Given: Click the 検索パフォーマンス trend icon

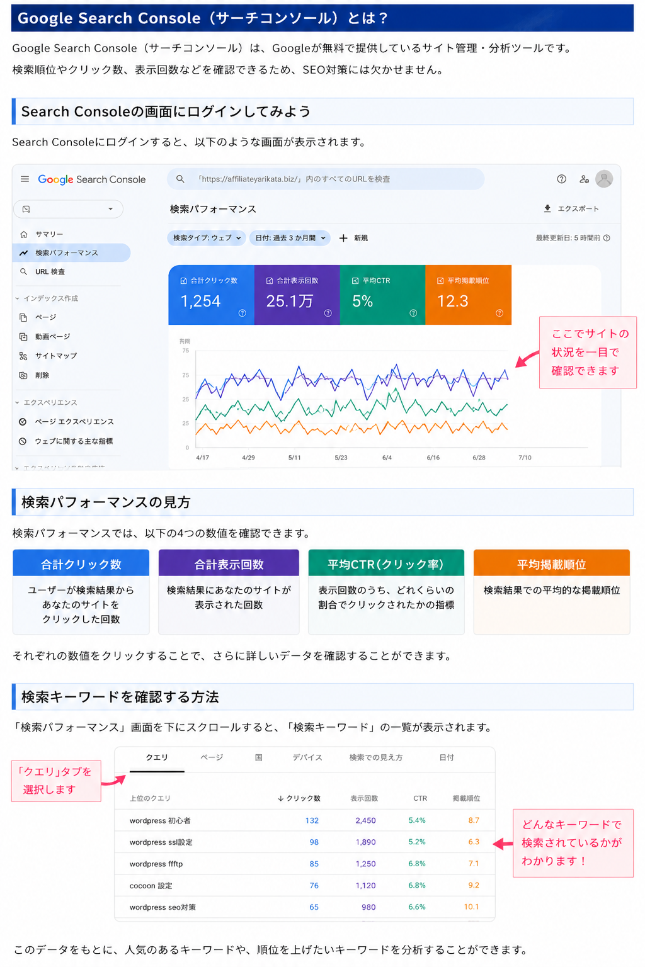Looking at the screenshot, I should 23,253.
